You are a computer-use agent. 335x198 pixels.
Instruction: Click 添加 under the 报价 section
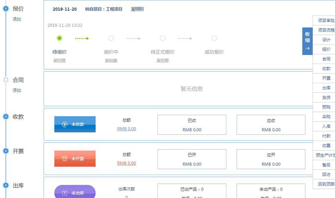click(17, 20)
